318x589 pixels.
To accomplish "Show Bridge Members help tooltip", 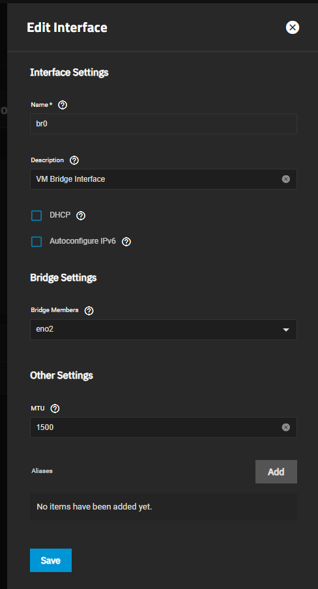I will point(89,311).
